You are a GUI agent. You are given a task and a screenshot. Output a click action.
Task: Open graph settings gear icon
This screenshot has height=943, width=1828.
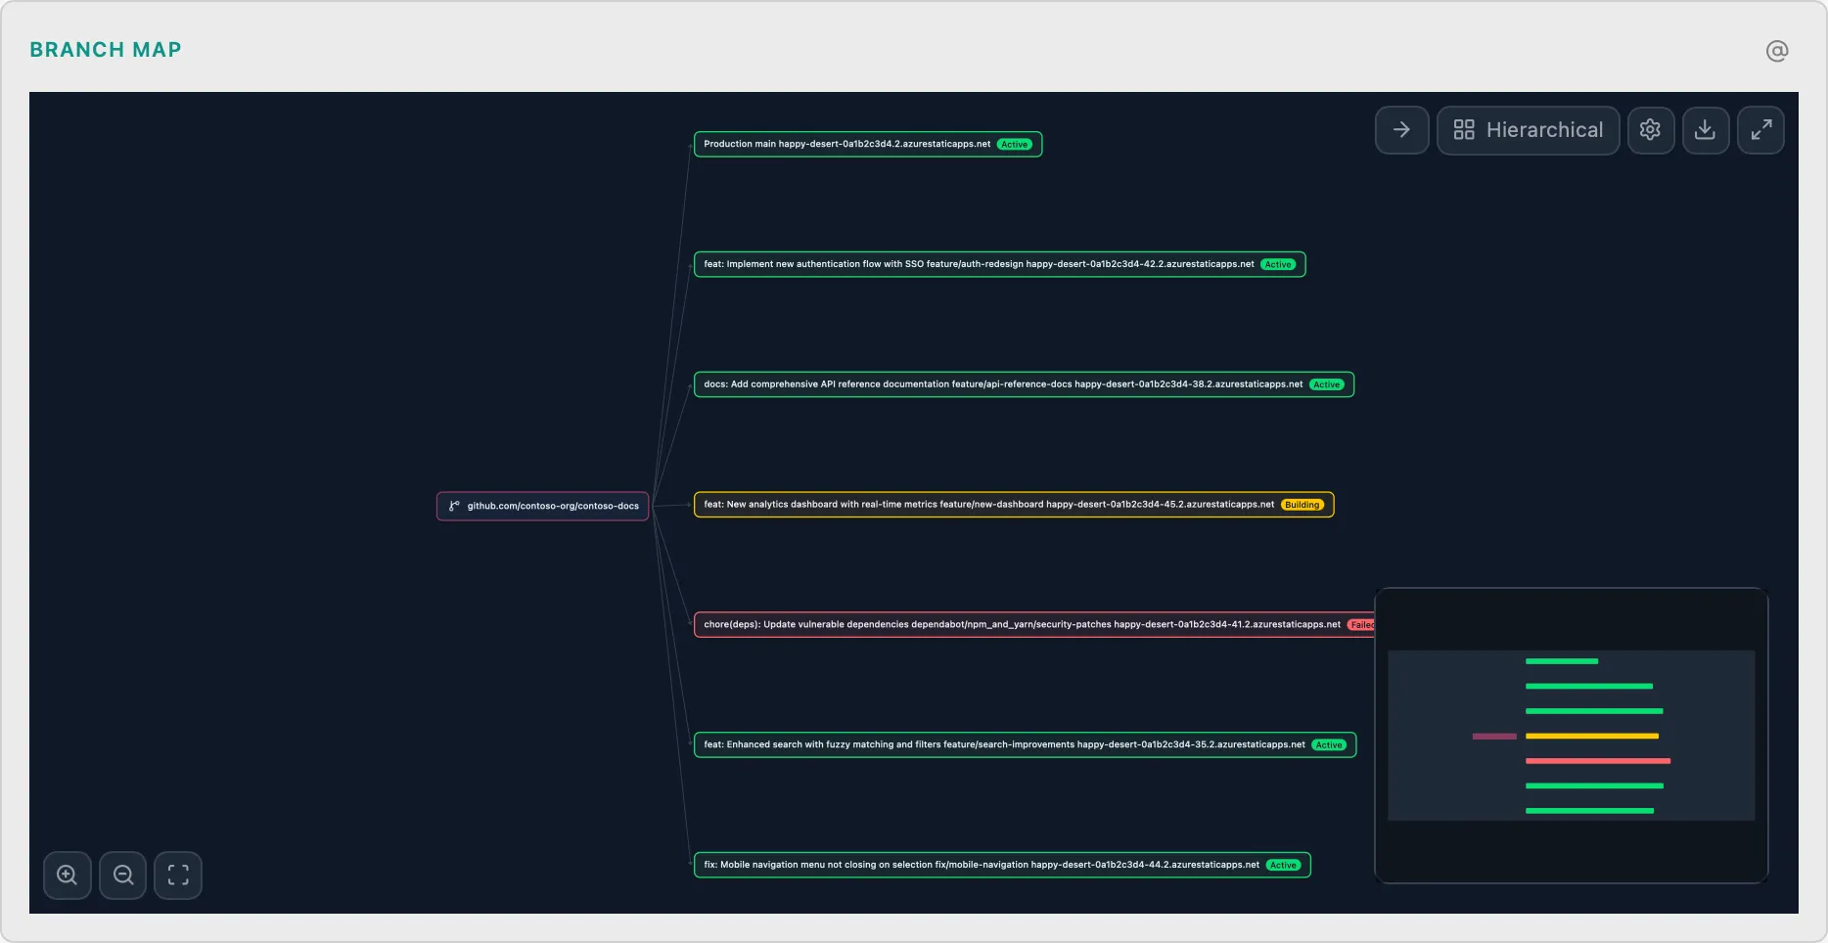coord(1650,130)
